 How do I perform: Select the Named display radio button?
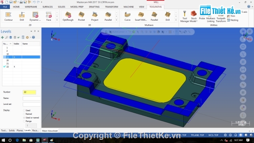pyautogui.click(x=24, y=114)
